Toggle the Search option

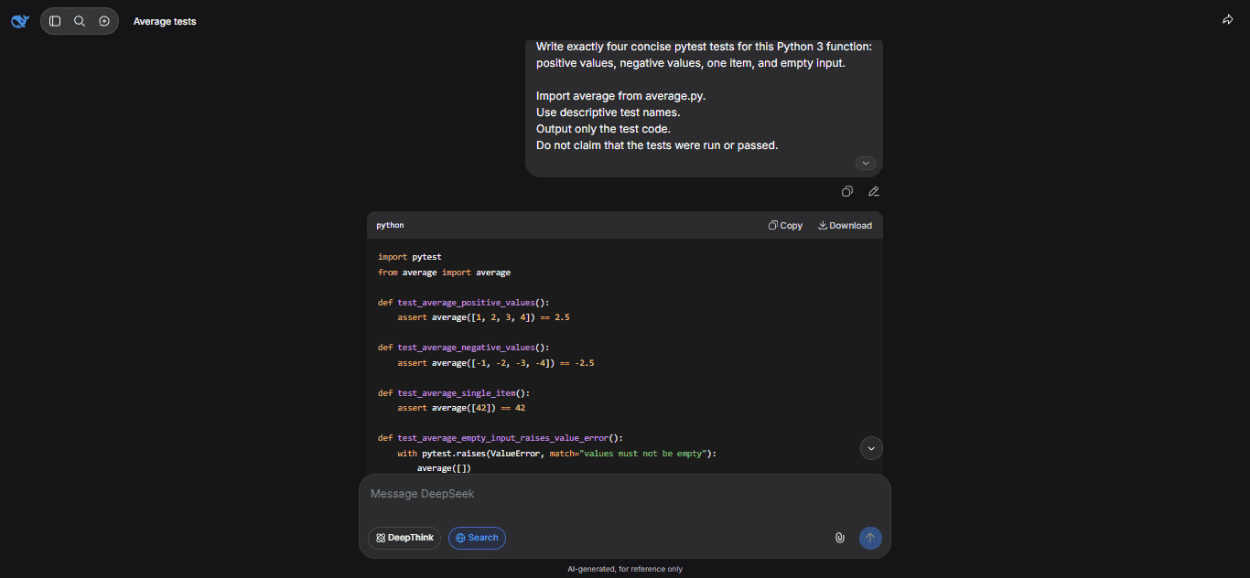[477, 538]
